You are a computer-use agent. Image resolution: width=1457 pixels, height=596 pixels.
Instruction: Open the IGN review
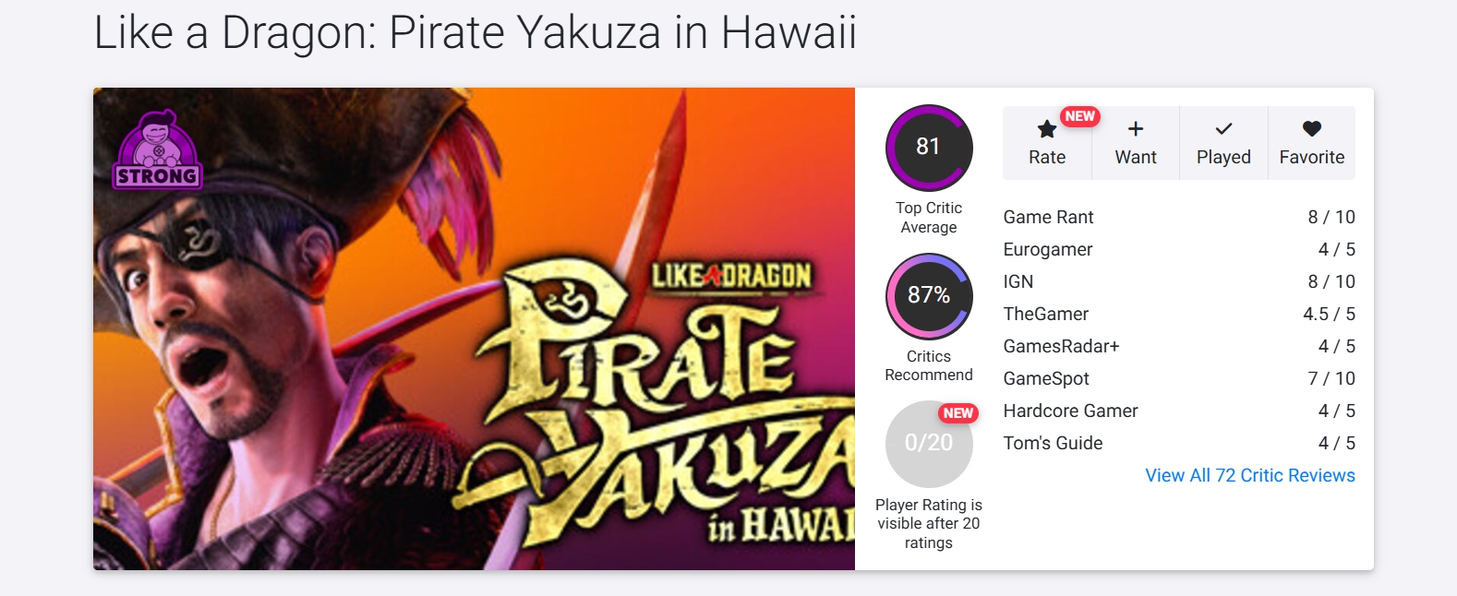1017,281
